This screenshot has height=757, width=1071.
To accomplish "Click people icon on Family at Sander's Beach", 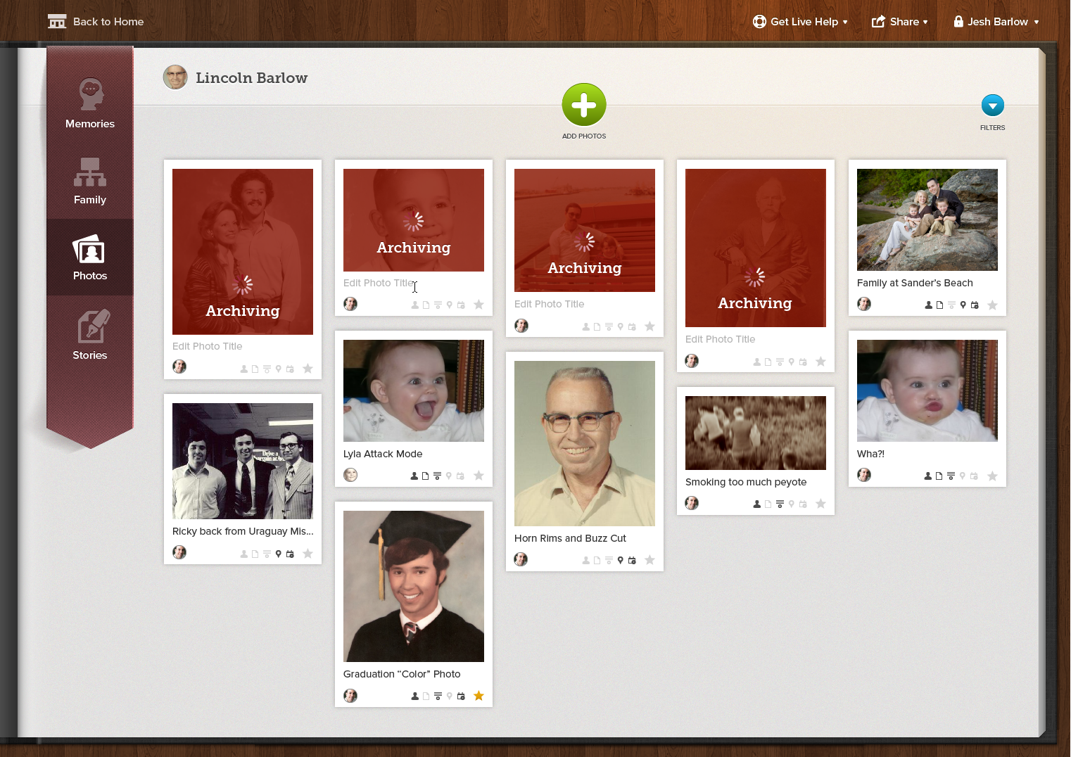I will pyautogui.click(x=928, y=305).
